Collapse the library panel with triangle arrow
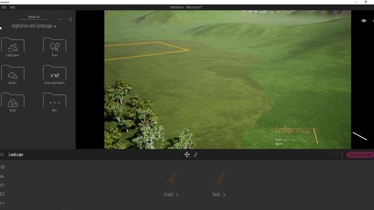Screen dimensions: 374x210 click(70, 19)
